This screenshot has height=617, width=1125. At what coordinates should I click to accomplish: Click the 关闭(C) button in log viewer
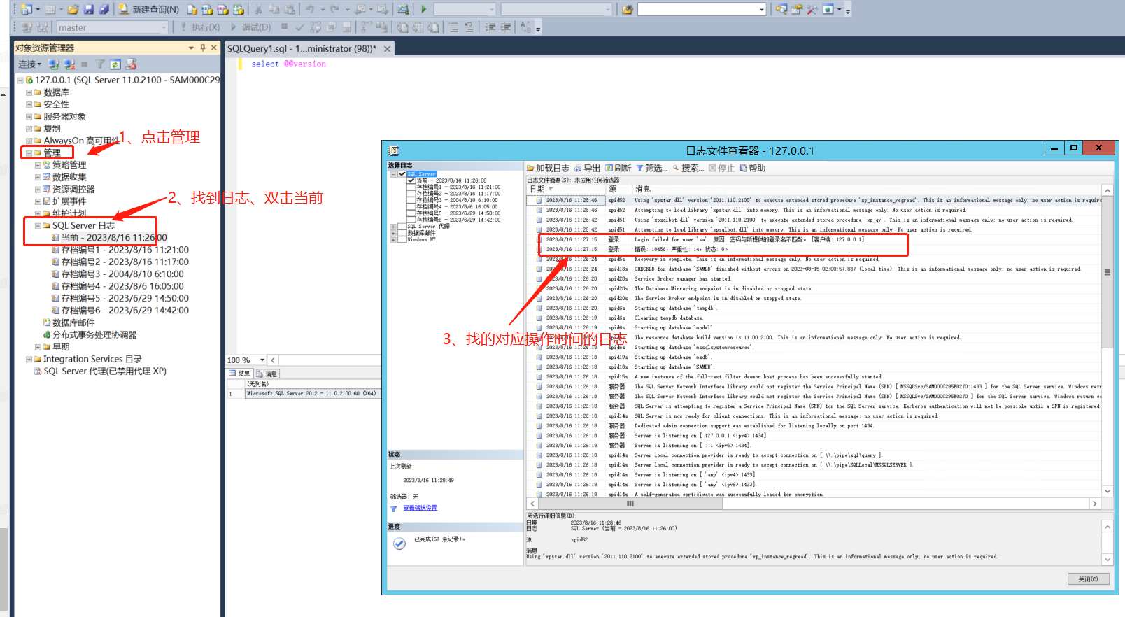point(1088,579)
